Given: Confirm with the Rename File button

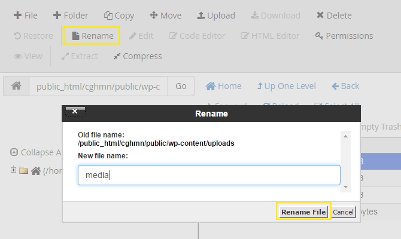Looking at the screenshot, I should (303, 212).
